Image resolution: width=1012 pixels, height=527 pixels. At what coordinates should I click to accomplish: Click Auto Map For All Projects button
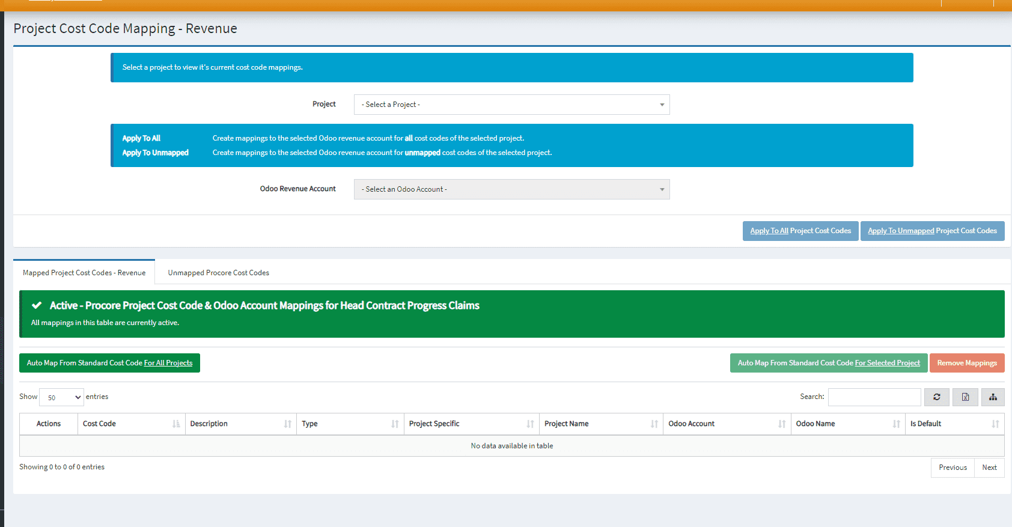coord(109,363)
